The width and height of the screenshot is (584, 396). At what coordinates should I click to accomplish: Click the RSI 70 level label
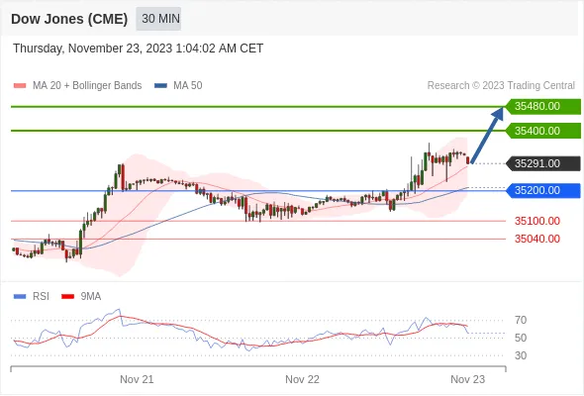[x=521, y=320]
